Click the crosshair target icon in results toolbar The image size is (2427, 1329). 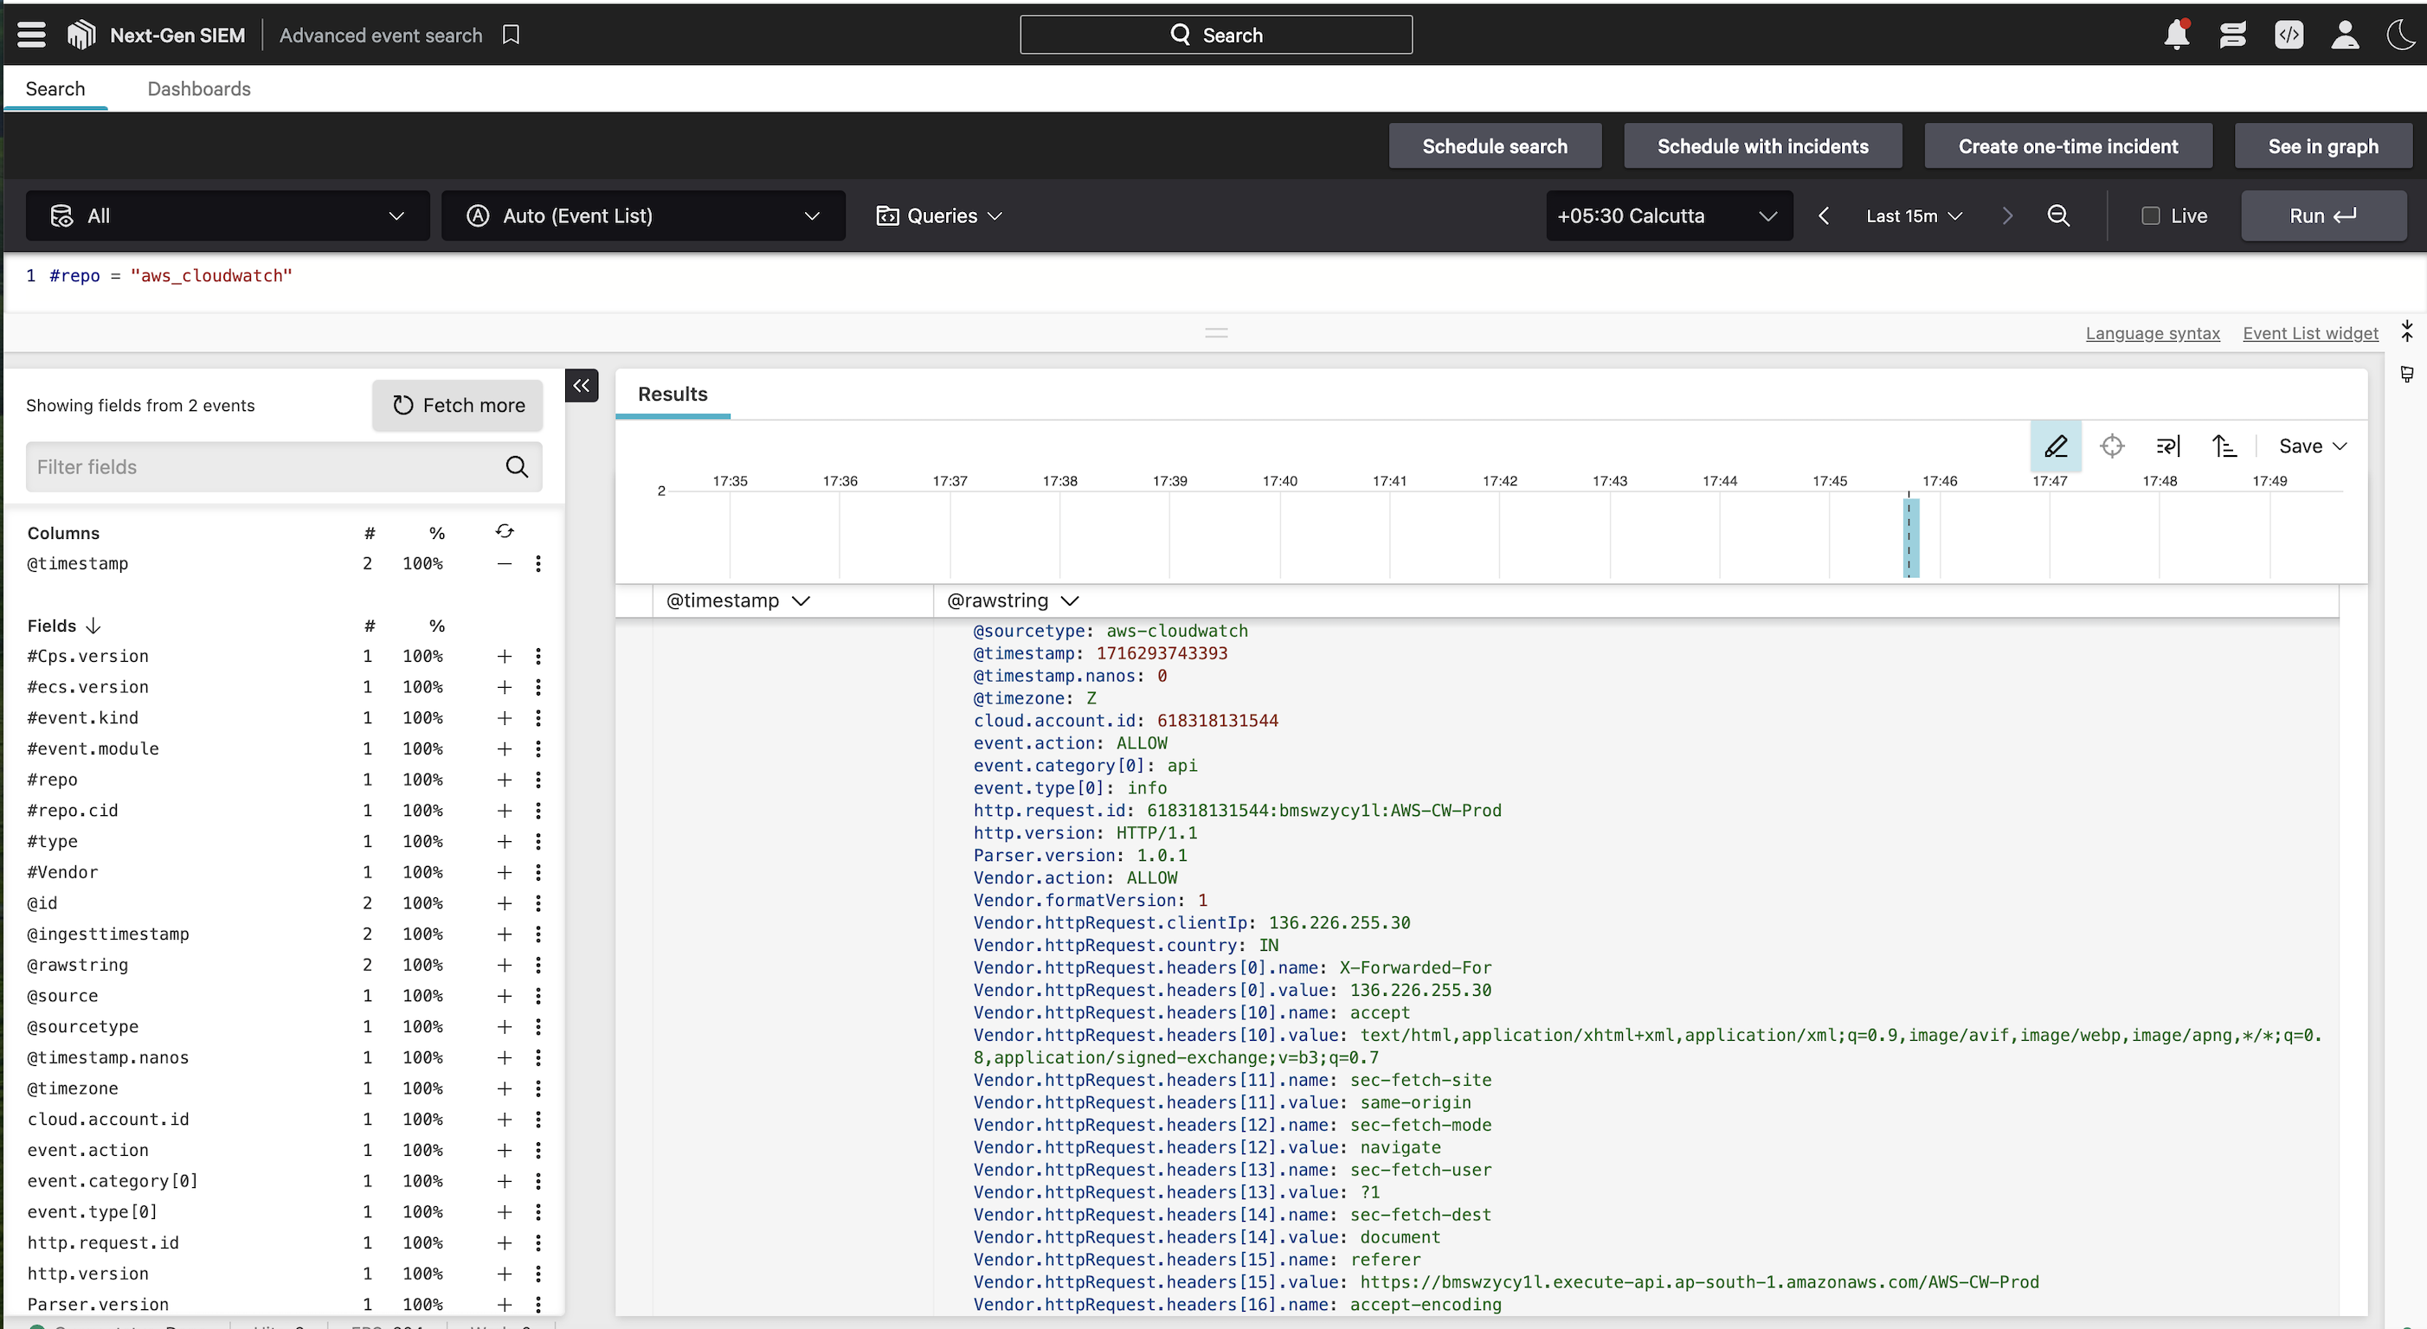coord(2112,446)
